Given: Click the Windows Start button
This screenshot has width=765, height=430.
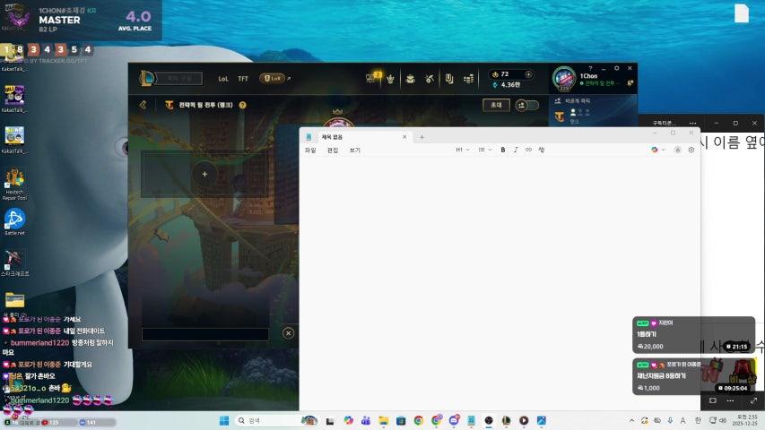Looking at the screenshot, I should pyautogui.click(x=223, y=420).
